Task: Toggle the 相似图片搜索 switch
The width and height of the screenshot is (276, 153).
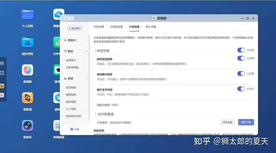Action: point(241,74)
